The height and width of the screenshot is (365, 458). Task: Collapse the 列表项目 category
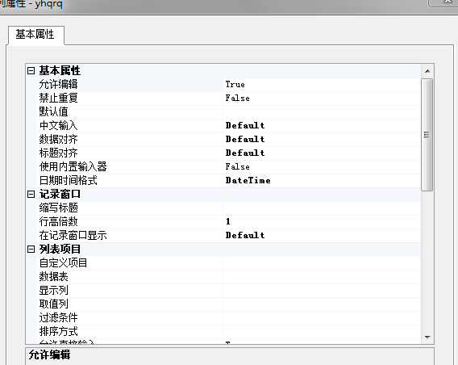pos(31,250)
